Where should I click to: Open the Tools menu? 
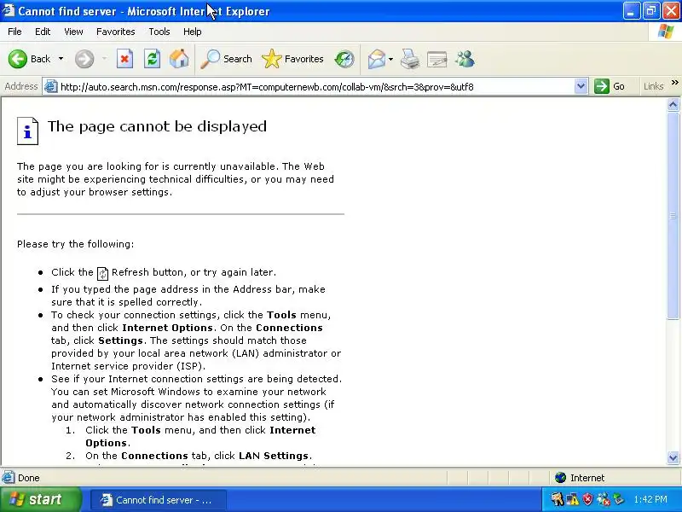click(x=159, y=32)
